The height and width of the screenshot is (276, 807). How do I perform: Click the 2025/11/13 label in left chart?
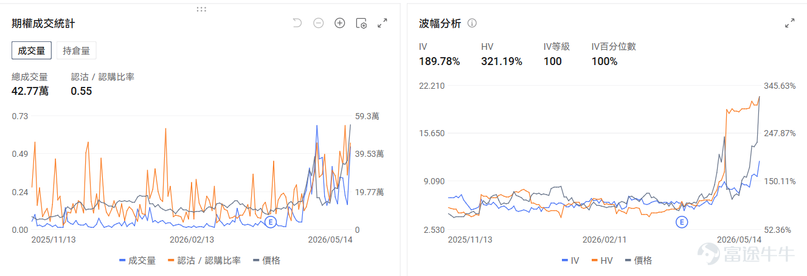pos(54,240)
